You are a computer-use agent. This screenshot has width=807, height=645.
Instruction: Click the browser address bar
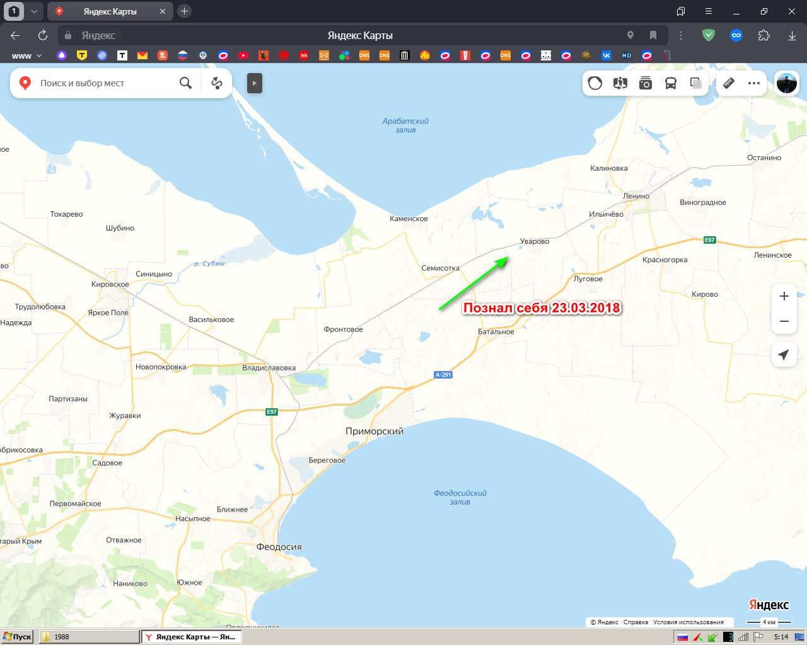coord(360,35)
